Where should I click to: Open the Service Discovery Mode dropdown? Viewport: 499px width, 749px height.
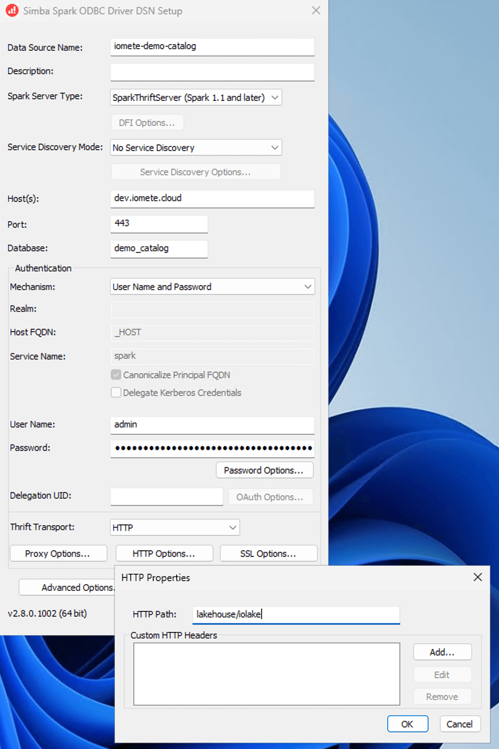pos(196,148)
